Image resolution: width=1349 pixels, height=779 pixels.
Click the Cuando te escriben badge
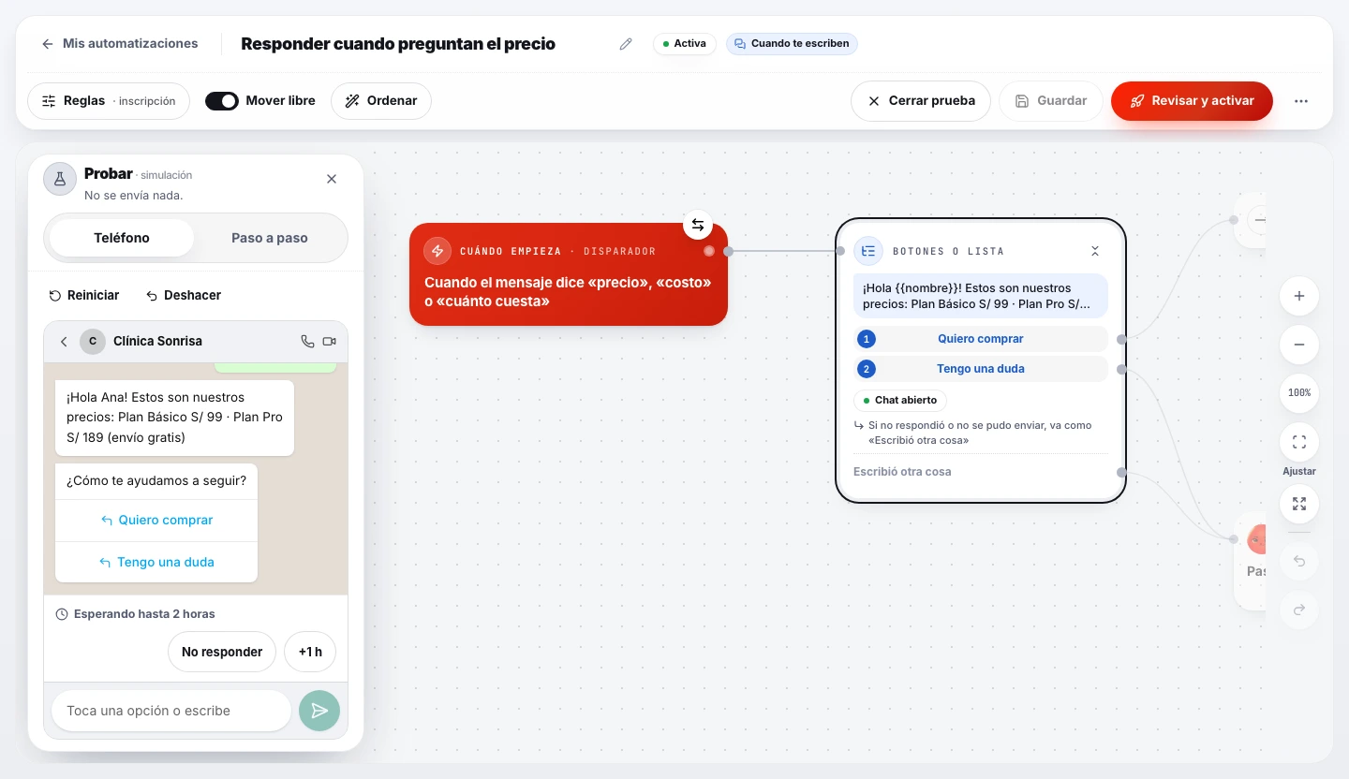pyautogui.click(x=792, y=44)
